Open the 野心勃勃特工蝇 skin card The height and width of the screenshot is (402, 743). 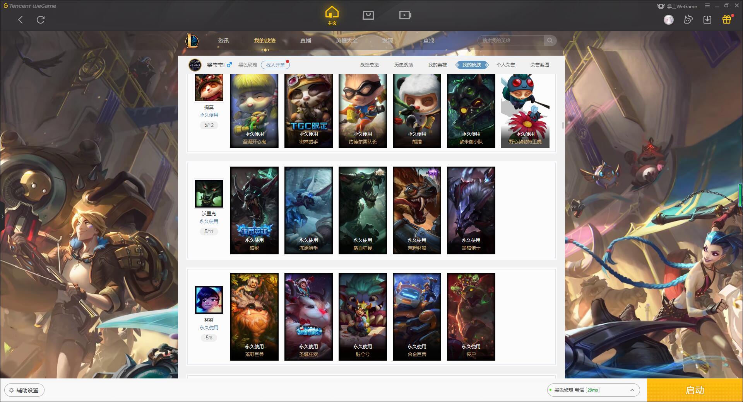click(x=525, y=111)
